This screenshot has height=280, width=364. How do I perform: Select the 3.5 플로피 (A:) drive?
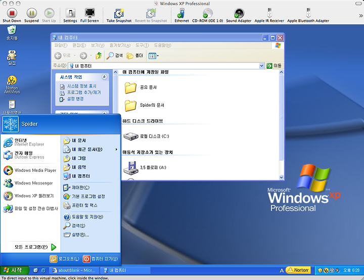click(145, 168)
